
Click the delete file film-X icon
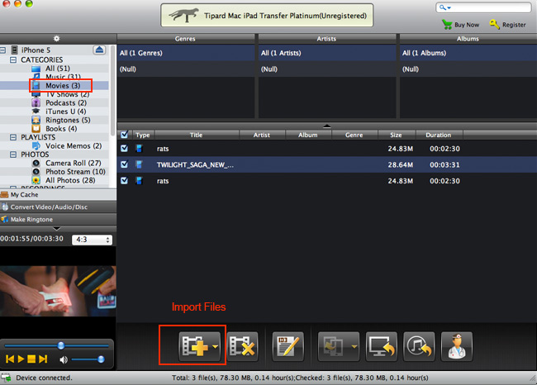click(x=242, y=346)
